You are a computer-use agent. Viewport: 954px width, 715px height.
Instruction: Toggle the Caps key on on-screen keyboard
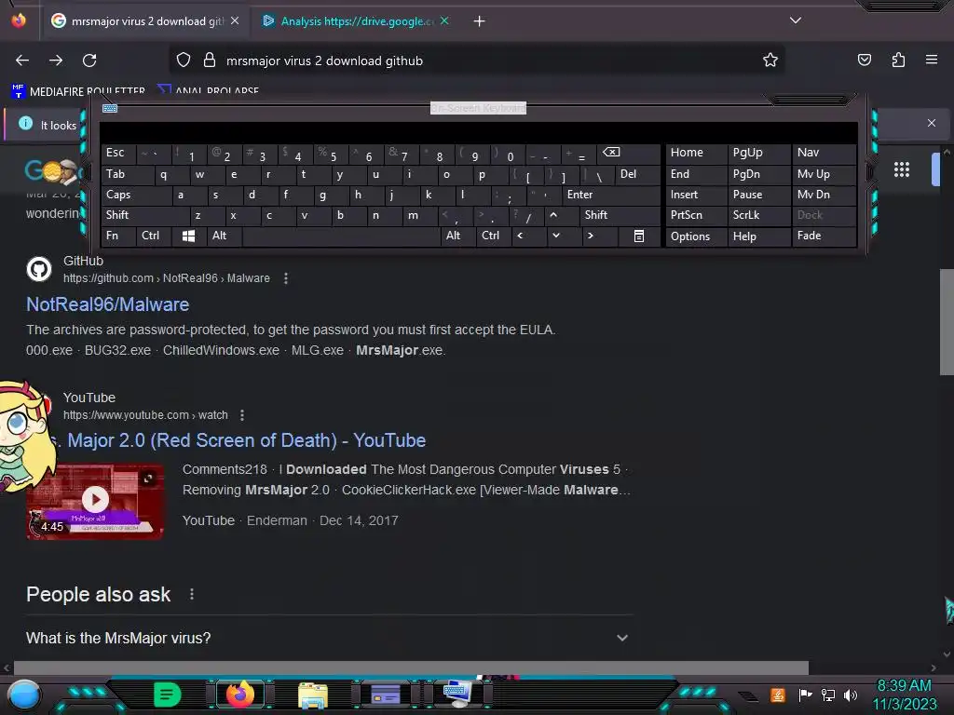(x=136, y=195)
